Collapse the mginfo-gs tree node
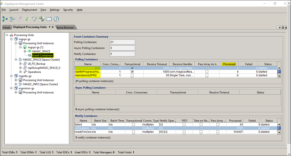The height and width of the screenshot is (156, 291). pyautogui.click(x=12, y=76)
